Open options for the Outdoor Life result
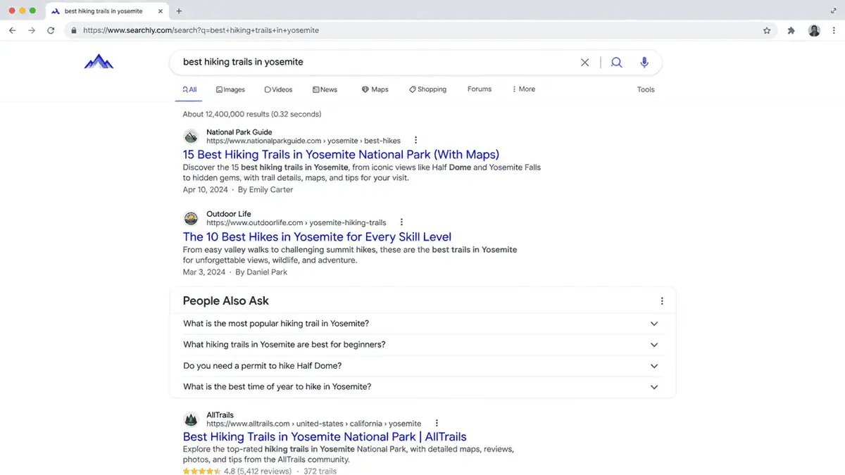 [x=401, y=222]
